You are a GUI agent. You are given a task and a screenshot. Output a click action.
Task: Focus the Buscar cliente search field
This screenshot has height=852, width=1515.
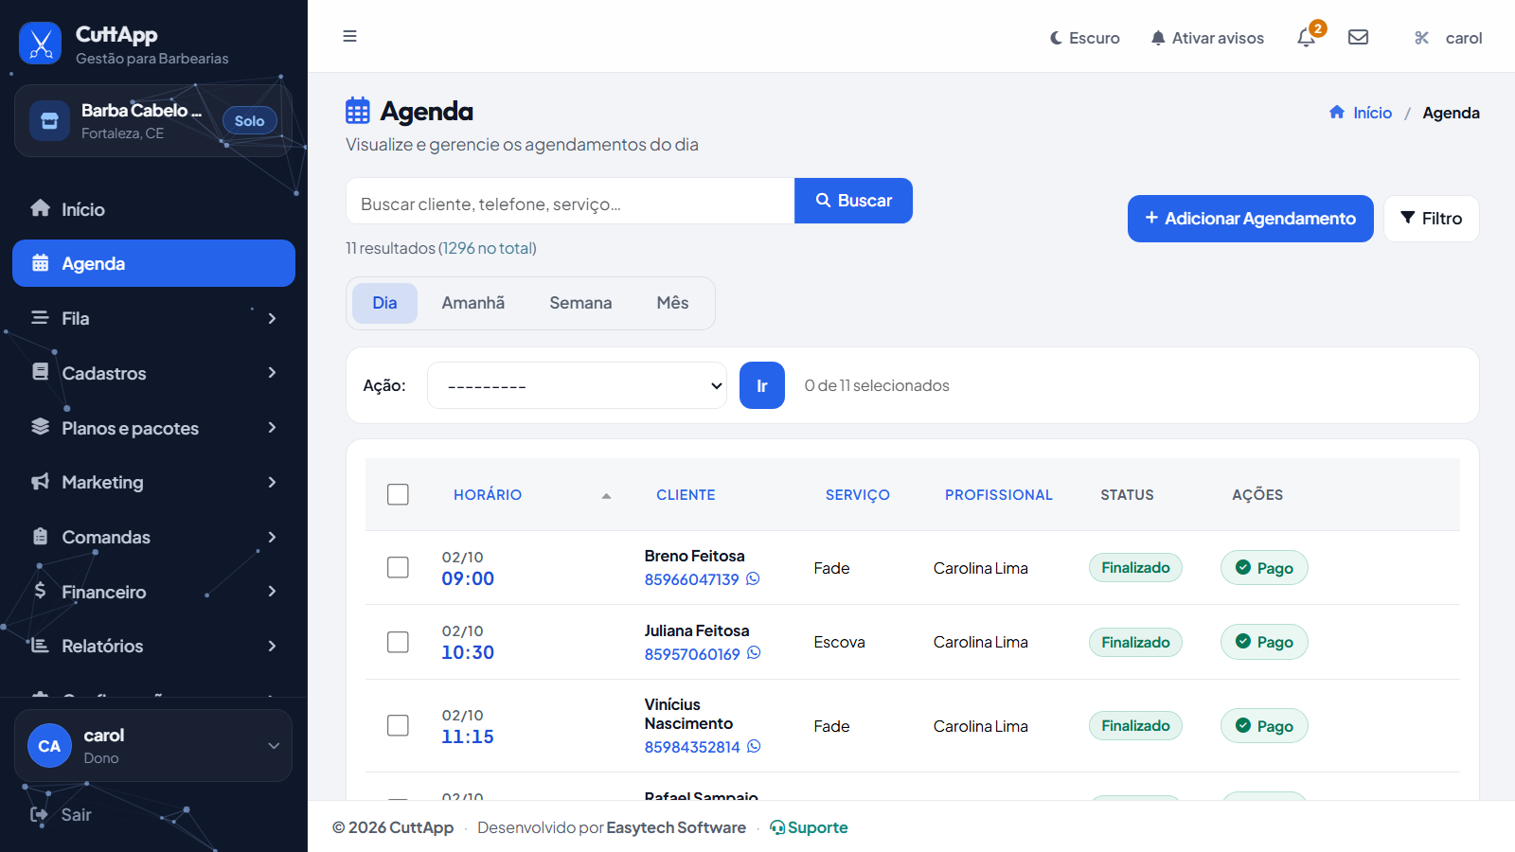pyautogui.click(x=570, y=201)
